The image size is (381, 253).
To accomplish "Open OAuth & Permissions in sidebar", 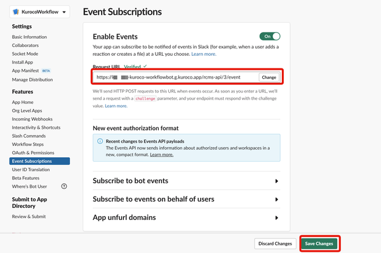I will [33, 153].
